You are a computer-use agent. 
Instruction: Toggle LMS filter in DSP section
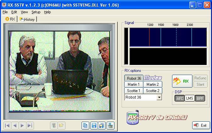pos(190,98)
